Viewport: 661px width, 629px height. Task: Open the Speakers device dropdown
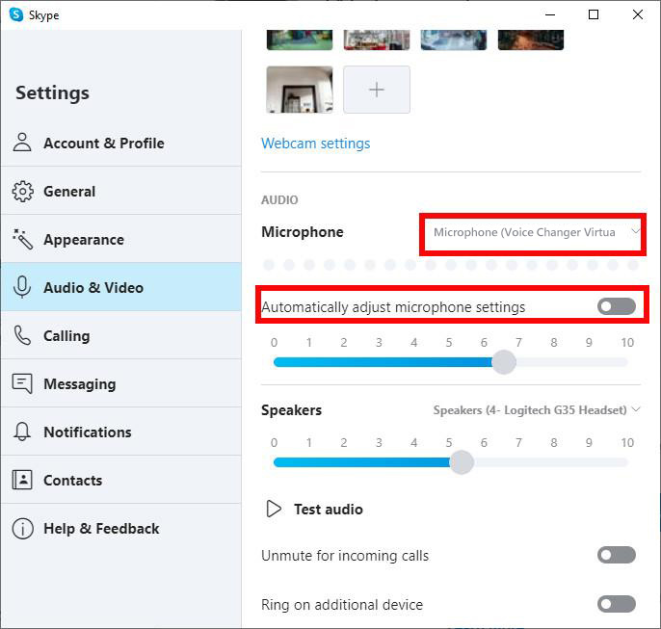coord(537,410)
